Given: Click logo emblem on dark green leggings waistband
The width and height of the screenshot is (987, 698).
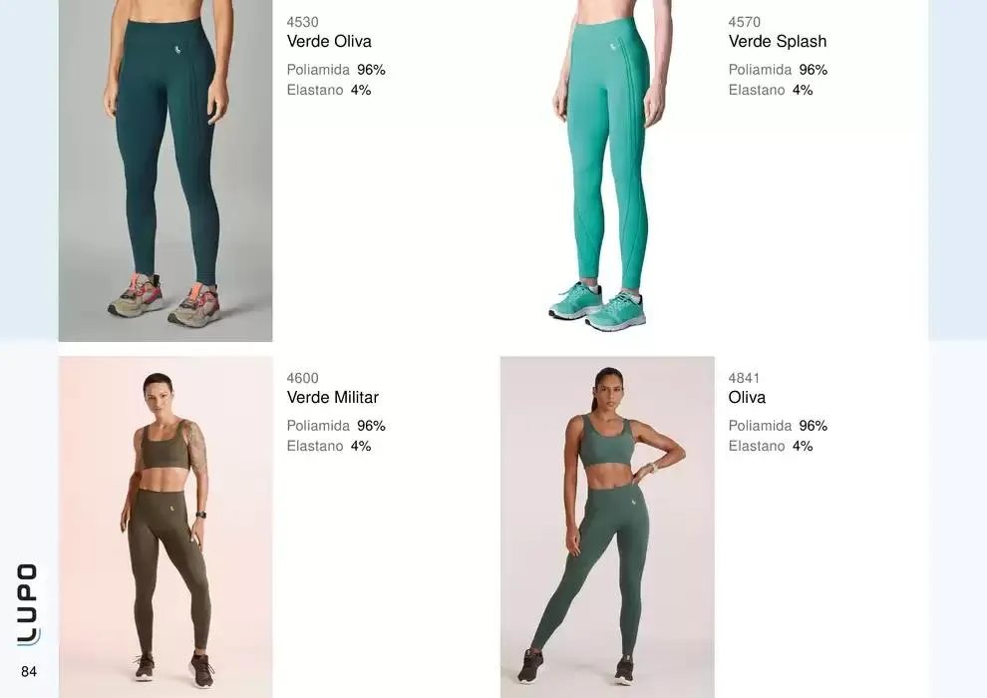Looking at the screenshot, I should point(178,50).
